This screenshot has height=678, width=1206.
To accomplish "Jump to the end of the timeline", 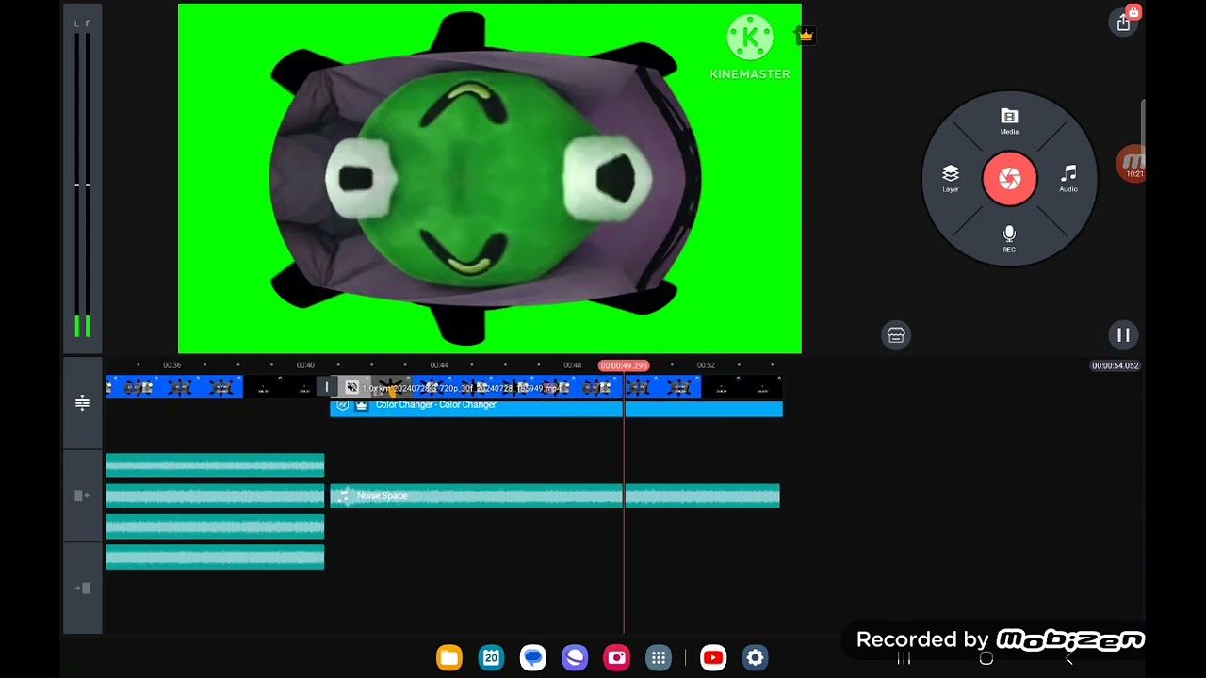I will (x=82, y=589).
